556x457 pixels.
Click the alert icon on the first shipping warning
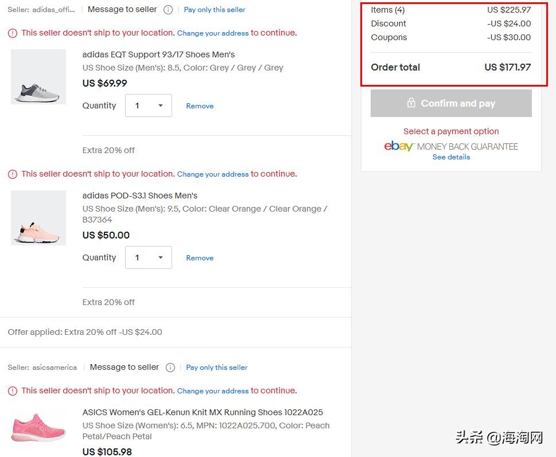(12, 33)
